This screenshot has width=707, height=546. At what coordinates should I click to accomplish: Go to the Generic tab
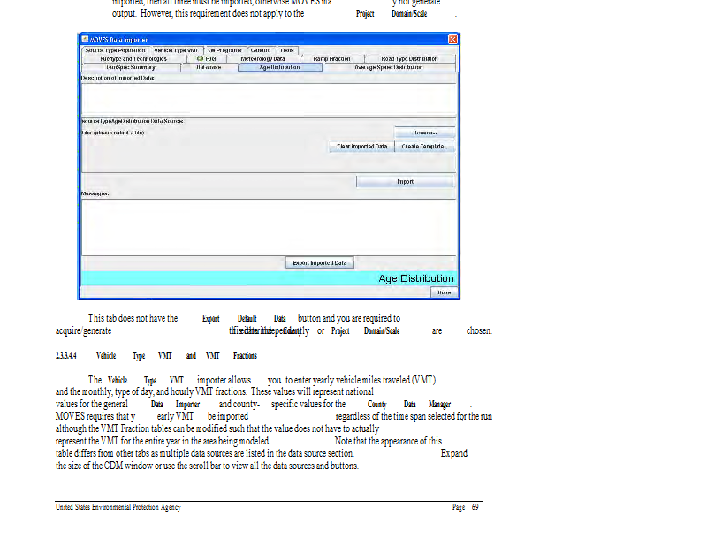pyautogui.click(x=260, y=50)
